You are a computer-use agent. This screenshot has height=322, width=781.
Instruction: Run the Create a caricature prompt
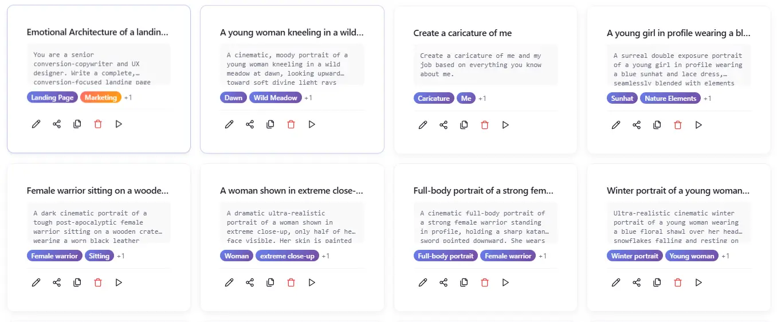click(x=505, y=125)
